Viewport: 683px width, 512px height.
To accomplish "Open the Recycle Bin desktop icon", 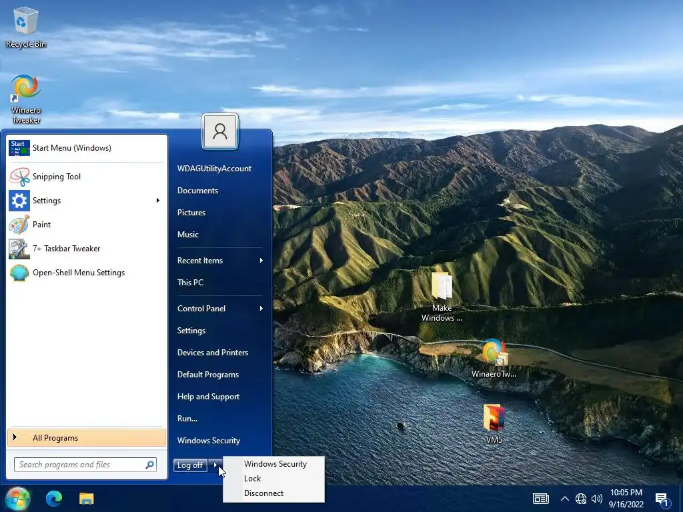I will point(26,27).
